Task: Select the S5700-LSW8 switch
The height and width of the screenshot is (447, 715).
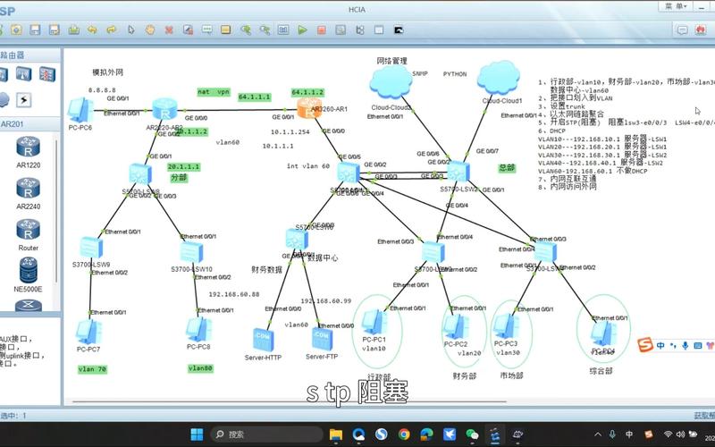Action: click(x=140, y=174)
